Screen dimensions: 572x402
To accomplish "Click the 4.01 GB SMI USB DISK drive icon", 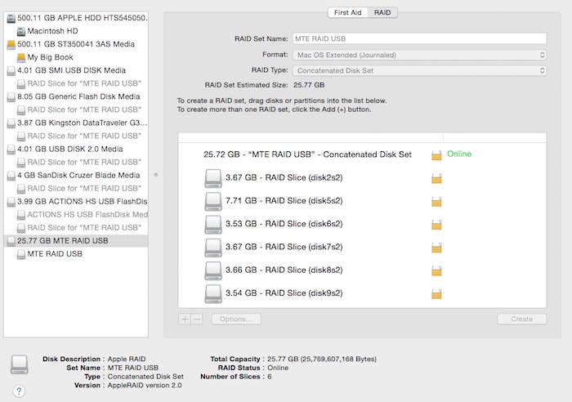I will [11, 70].
